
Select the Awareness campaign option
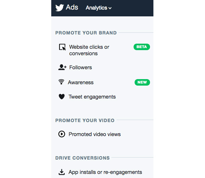pos(81,83)
